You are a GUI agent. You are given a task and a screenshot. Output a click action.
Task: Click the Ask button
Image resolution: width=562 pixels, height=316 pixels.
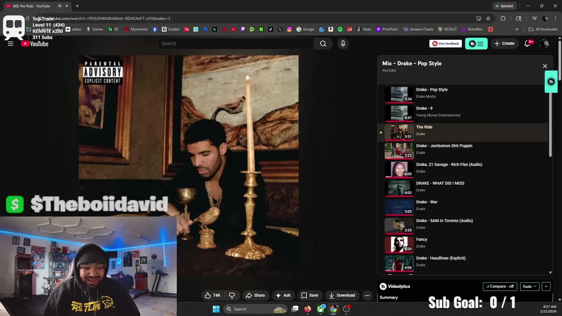(283, 295)
